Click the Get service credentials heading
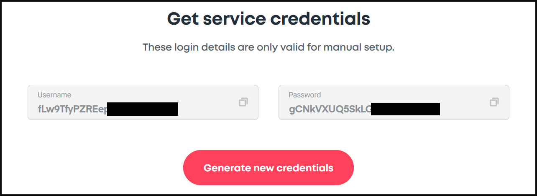 coord(268,19)
